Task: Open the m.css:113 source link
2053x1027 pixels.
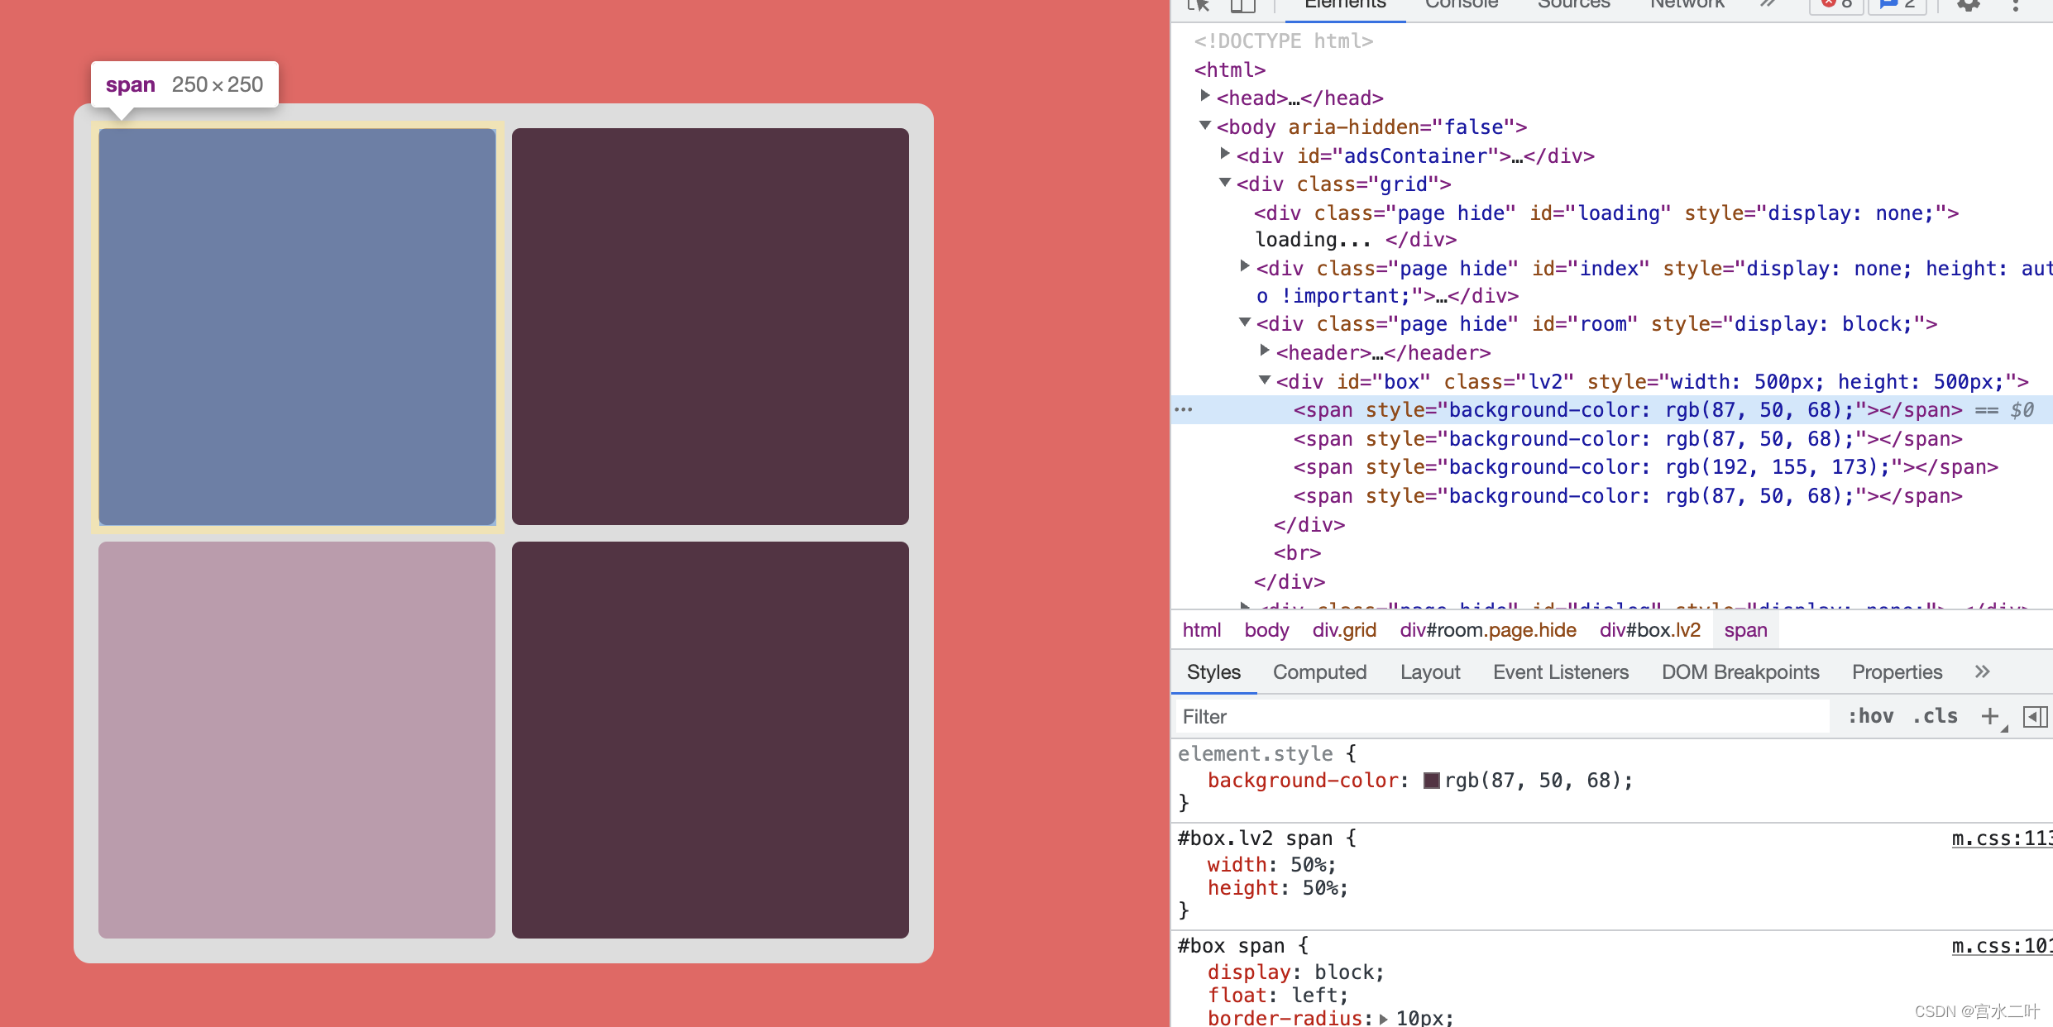Action: 2001,838
